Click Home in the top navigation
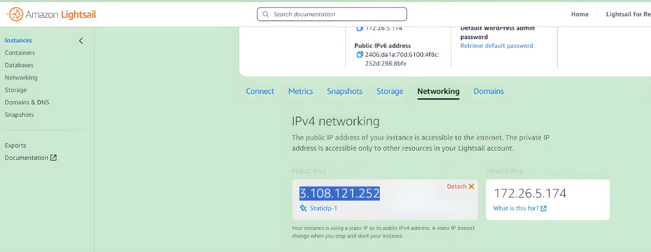This screenshot has height=252, width=651. pos(580,14)
